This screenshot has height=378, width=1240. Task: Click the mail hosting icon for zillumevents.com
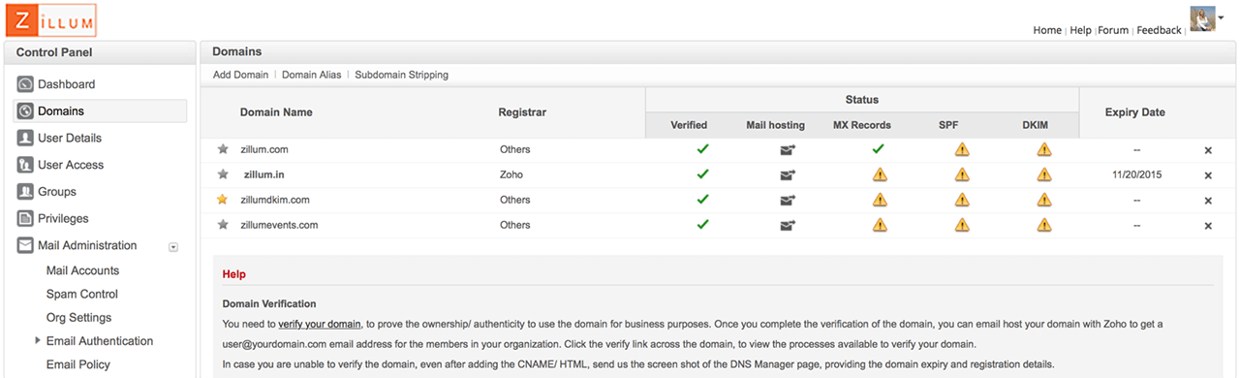pyautogui.click(x=788, y=226)
